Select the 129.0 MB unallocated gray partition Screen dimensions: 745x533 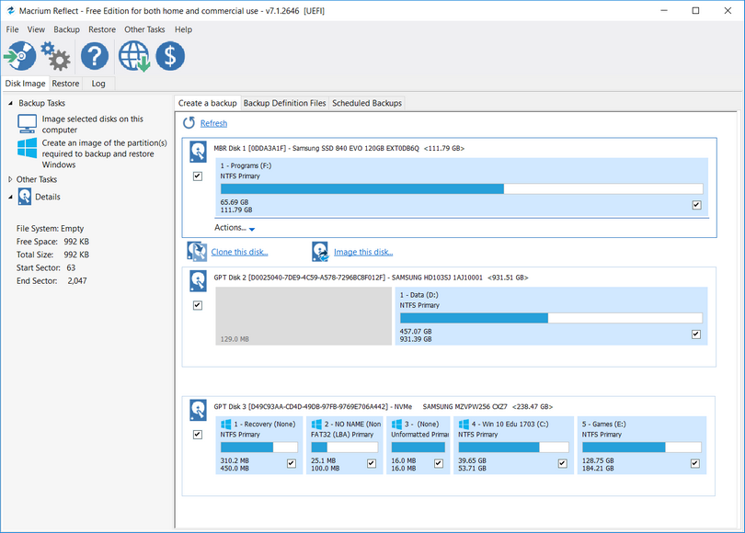(x=304, y=315)
